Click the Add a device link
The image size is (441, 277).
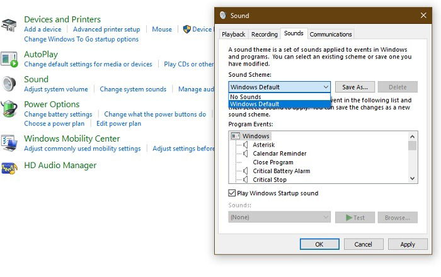(x=42, y=29)
